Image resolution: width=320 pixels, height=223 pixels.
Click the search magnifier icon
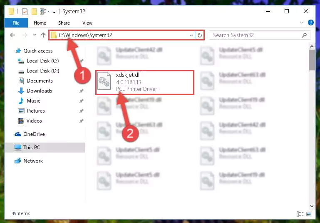304,35
